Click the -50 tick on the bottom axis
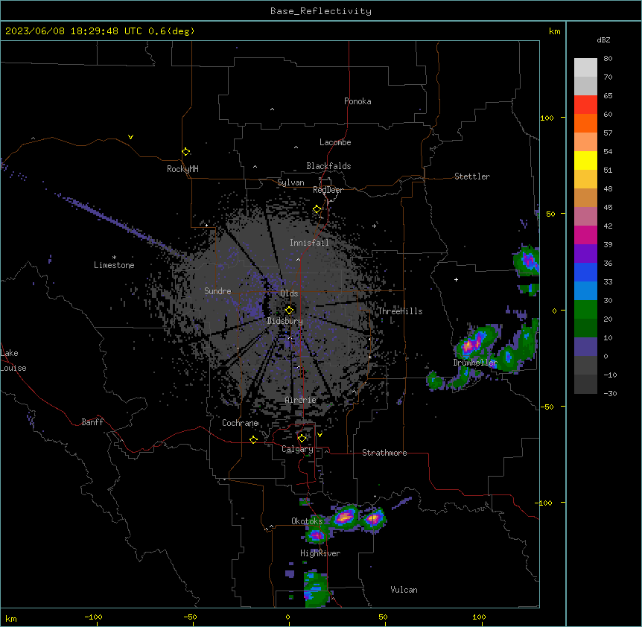Image resolution: width=642 pixels, height=627 pixels. (x=191, y=617)
